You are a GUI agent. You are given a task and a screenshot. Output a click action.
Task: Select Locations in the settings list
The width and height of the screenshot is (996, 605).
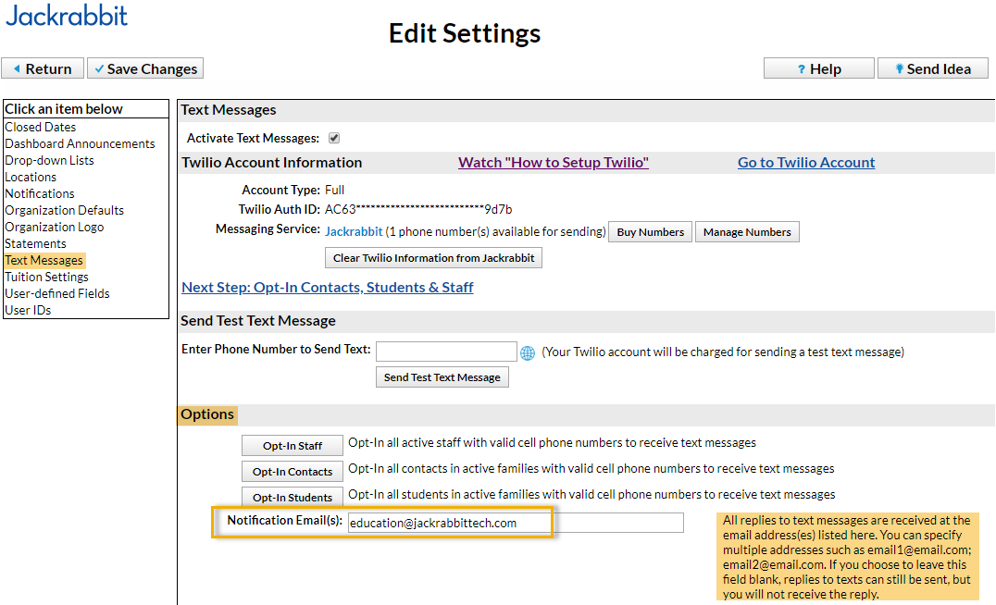31,177
